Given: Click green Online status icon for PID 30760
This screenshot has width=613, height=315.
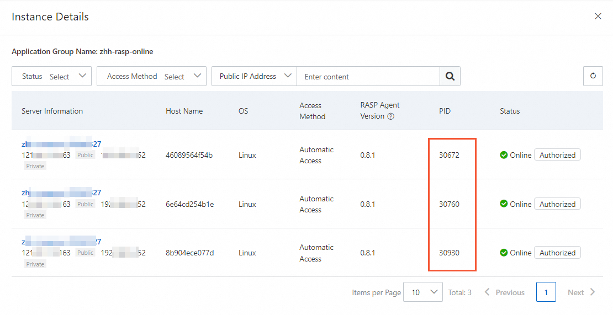Looking at the screenshot, I should click(x=504, y=204).
